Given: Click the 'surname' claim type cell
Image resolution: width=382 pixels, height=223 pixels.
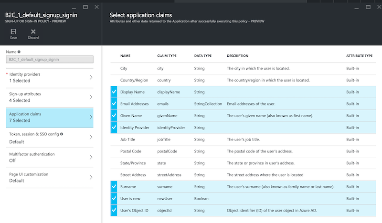Looking at the screenshot, I should (165, 187).
